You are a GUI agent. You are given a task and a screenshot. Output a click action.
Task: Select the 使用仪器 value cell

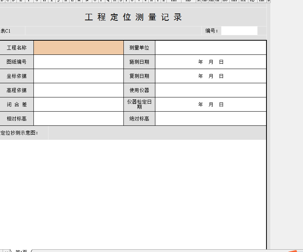210,90
